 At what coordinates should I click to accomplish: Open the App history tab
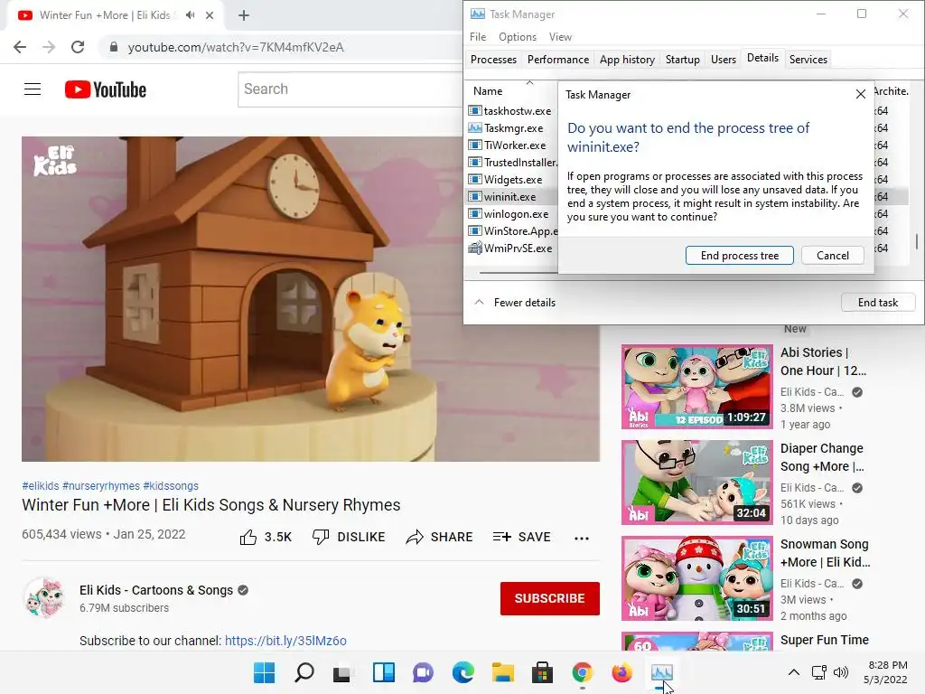[627, 60]
